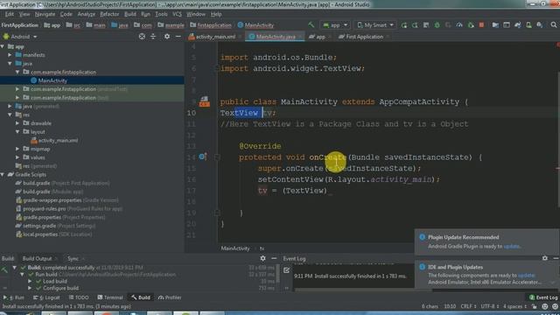This screenshot has height=315, width=560.
Task: Click the Make Project hammer icon
Action: pyautogui.click(x=311, y=25)
